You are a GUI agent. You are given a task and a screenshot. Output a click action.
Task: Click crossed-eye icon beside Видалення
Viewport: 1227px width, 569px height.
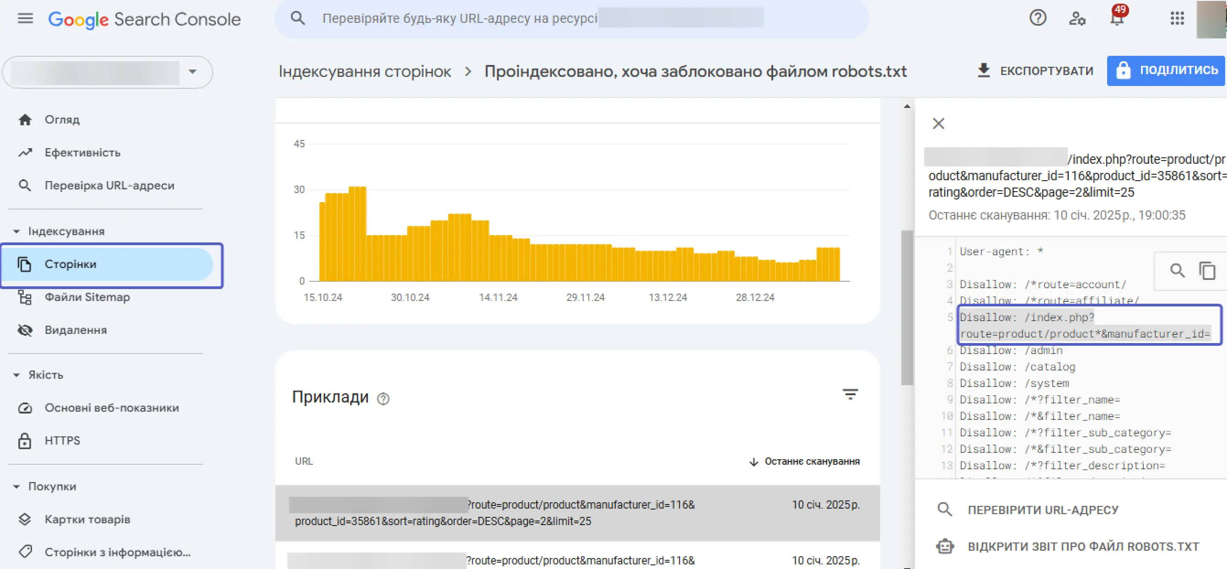click(x=25, y=330)
